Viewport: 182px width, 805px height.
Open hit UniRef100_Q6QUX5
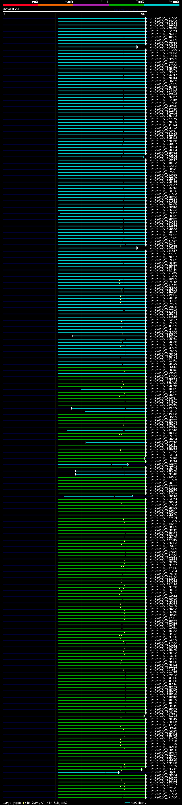(163, 28)
